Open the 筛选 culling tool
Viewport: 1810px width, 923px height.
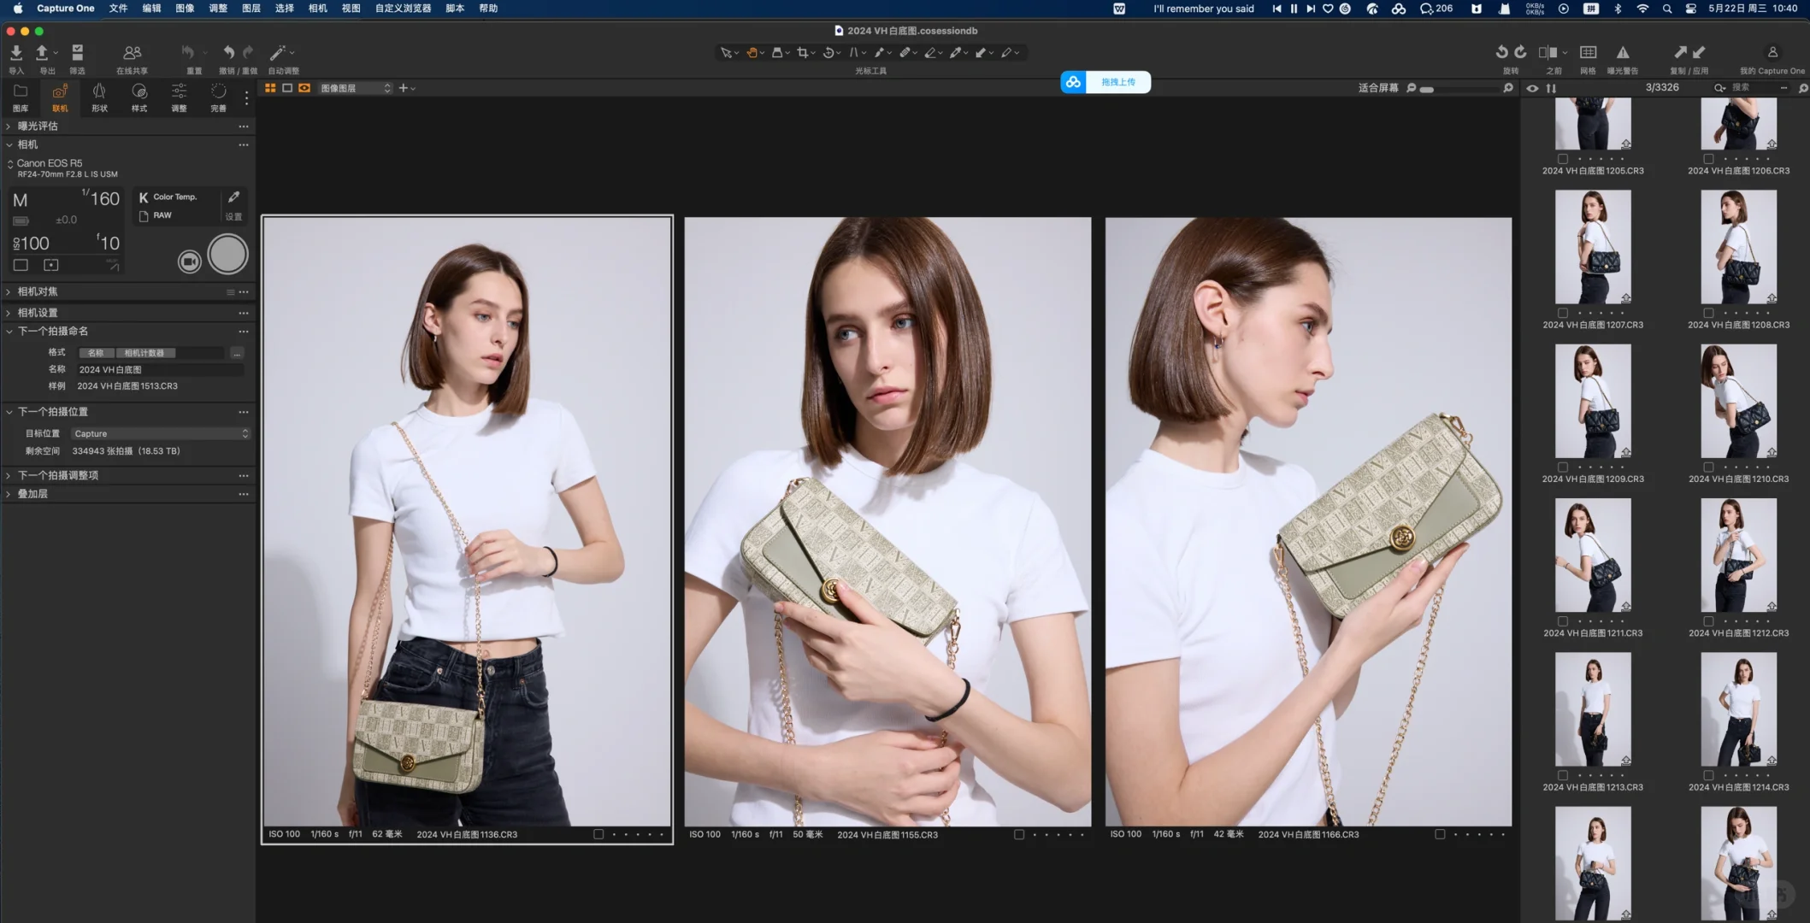77,53
